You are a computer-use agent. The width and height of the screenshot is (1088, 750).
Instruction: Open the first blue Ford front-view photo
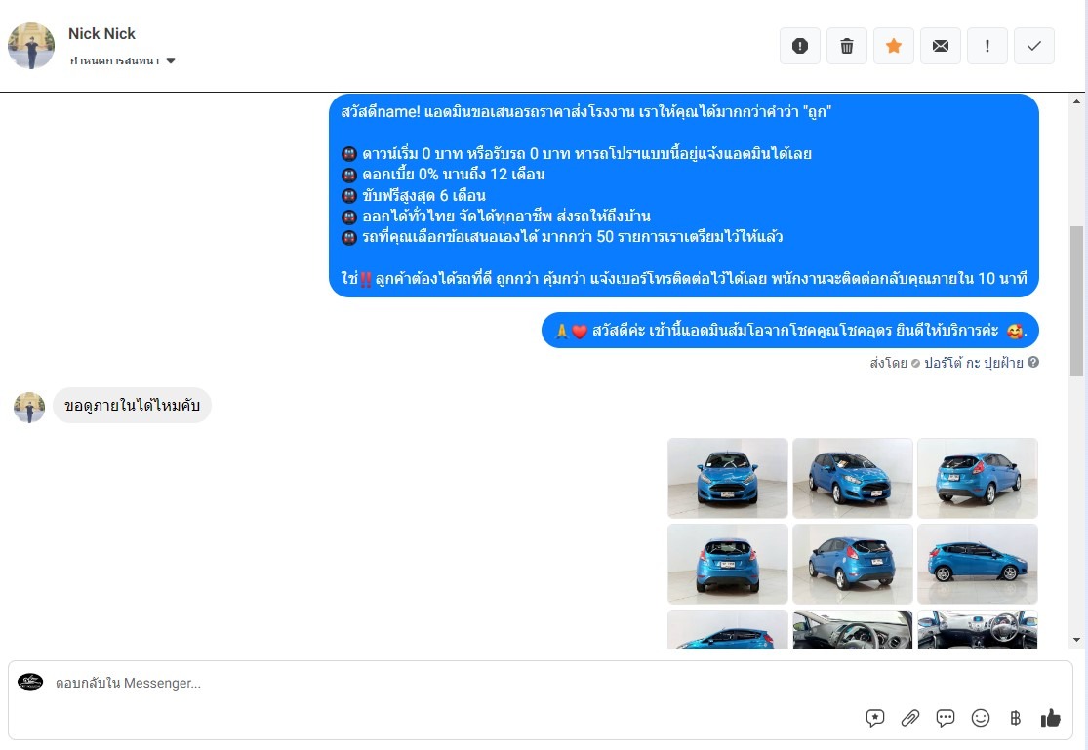tap(728, 478)
